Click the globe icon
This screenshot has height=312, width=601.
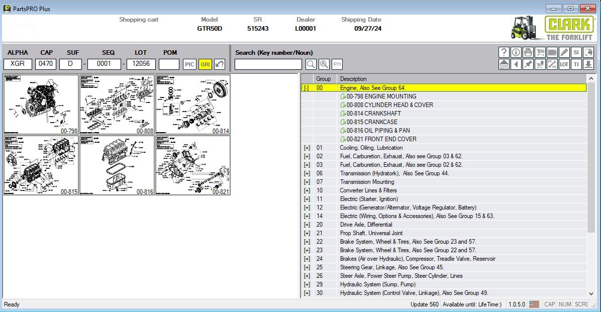click(x=588, y=52)
